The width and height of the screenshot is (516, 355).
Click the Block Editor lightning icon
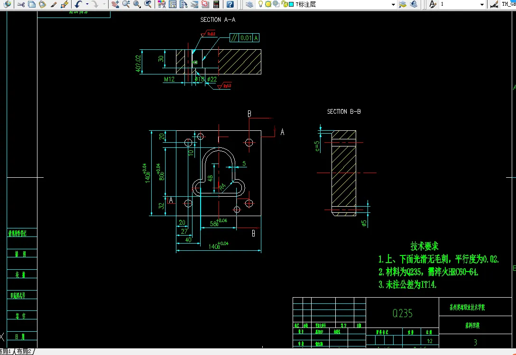64,4
